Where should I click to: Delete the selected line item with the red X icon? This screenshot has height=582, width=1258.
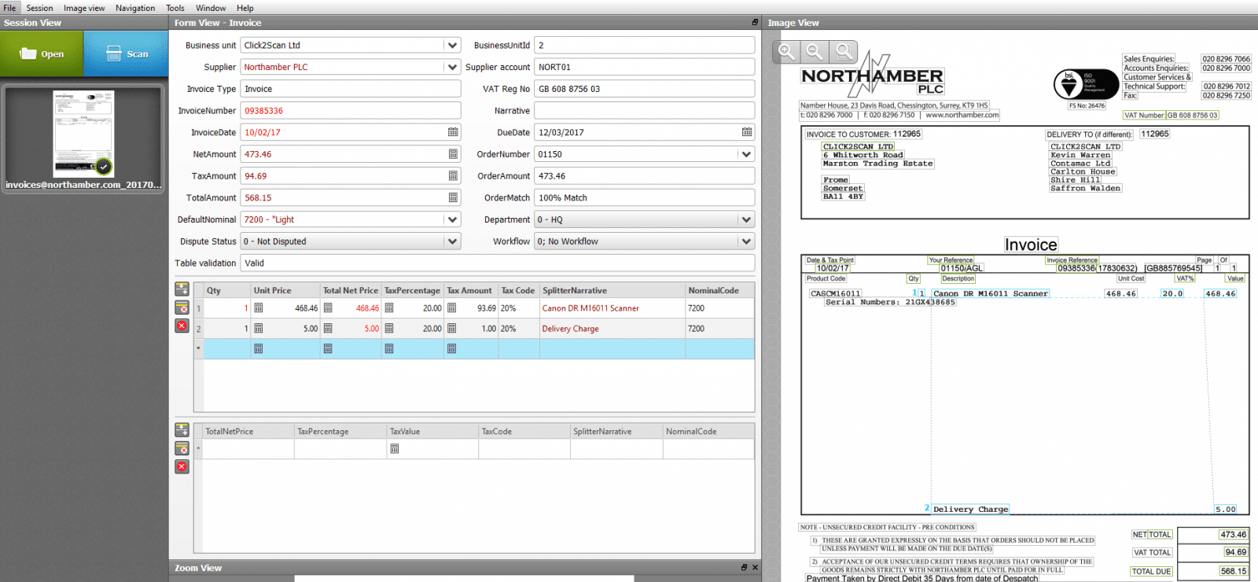coord(182,326)
